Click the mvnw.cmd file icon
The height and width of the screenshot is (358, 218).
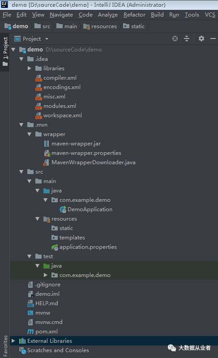coord(30,322)
